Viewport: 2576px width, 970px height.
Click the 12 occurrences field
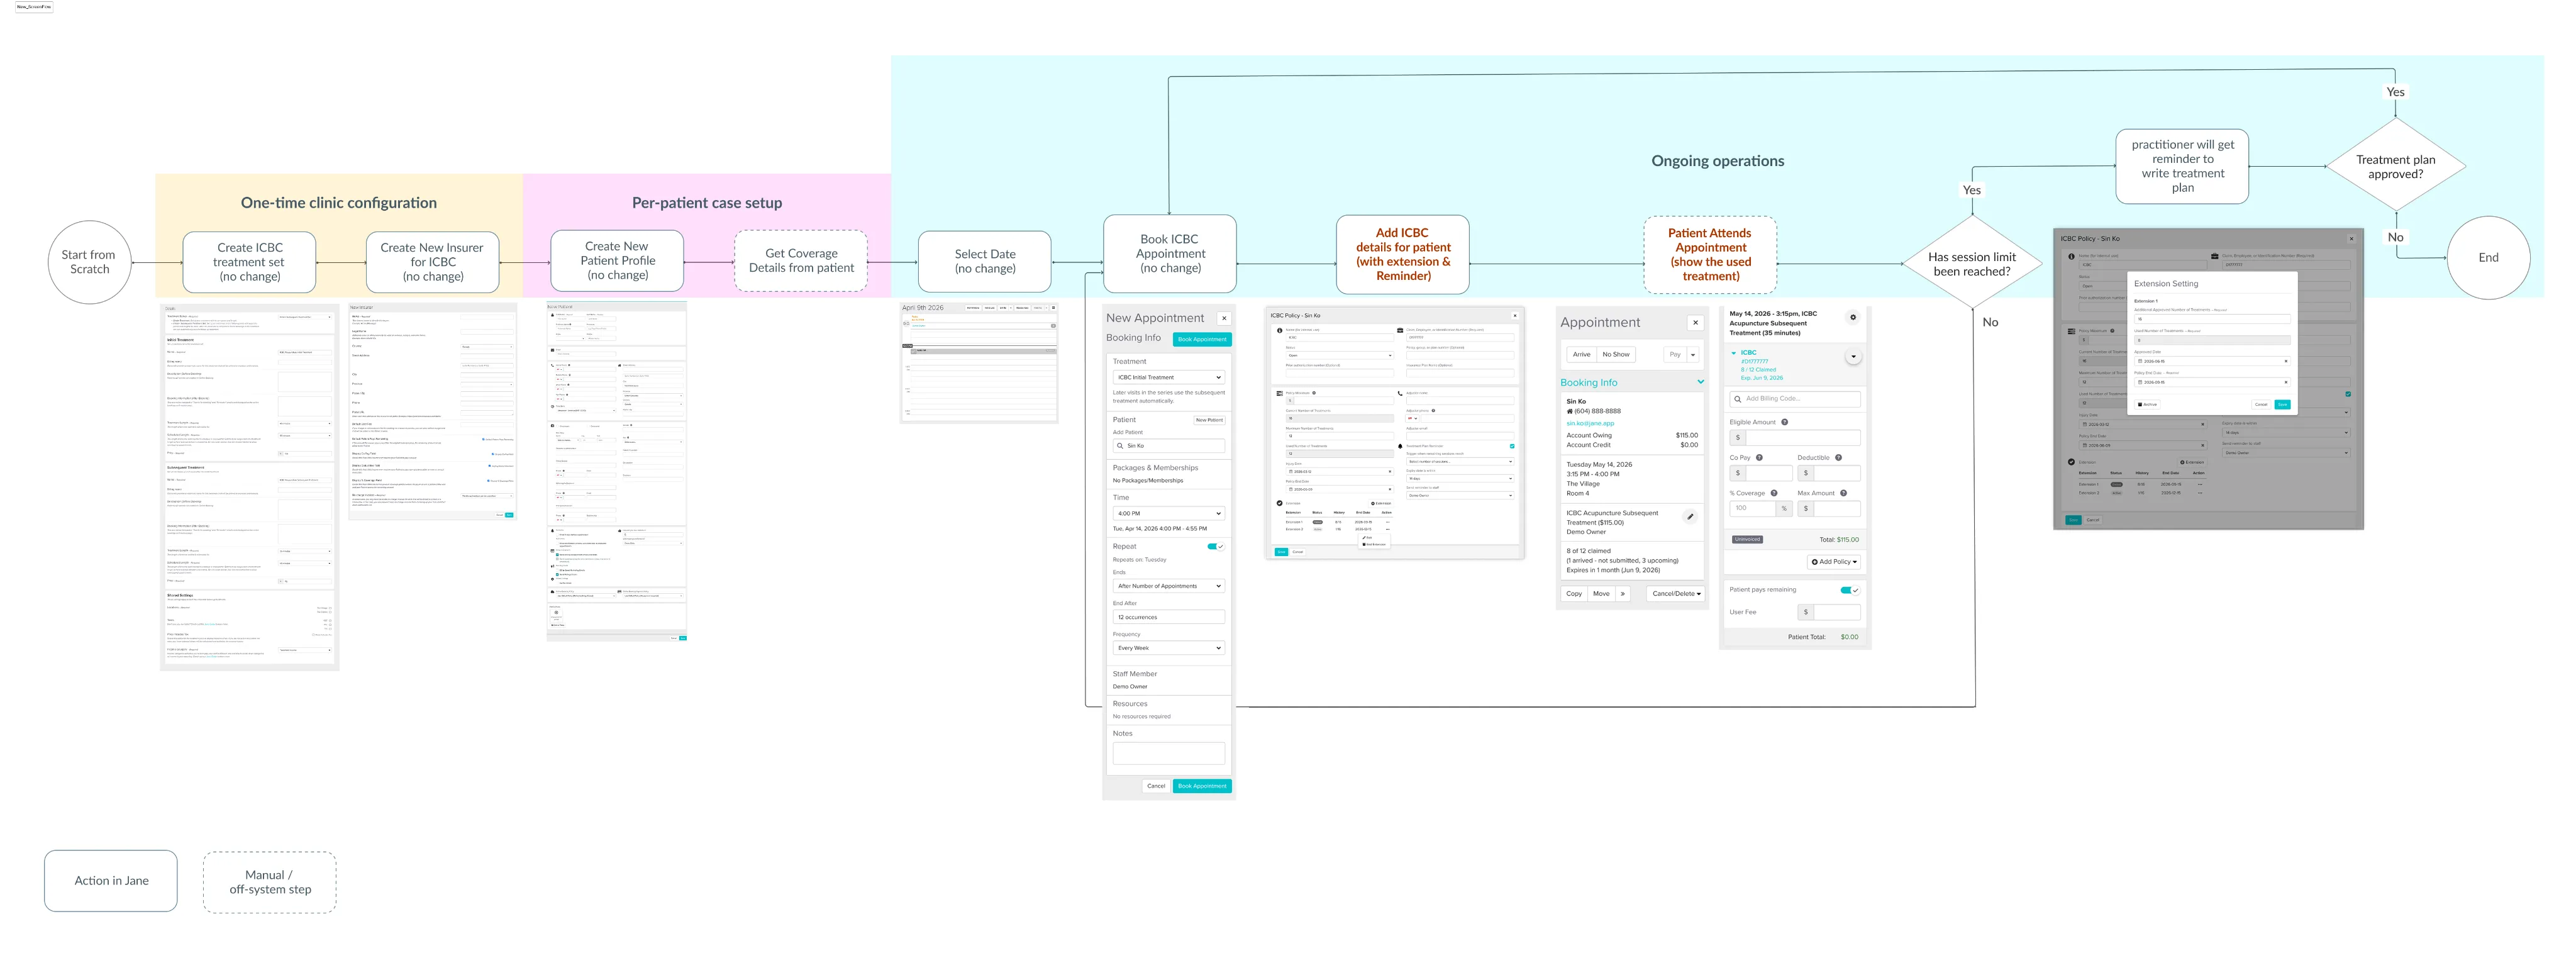pos(1168,617)
